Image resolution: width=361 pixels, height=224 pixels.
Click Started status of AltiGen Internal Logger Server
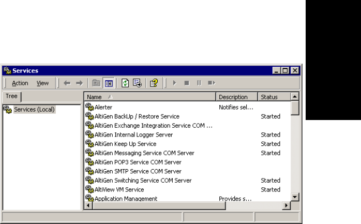coord(270,135)
